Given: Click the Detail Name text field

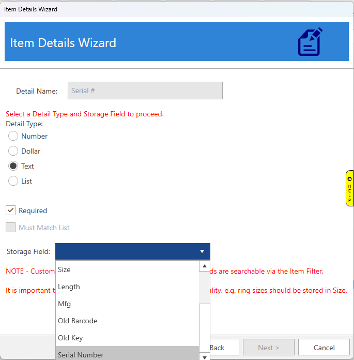Looking at the screenshot, I should [x=145, y=91].
